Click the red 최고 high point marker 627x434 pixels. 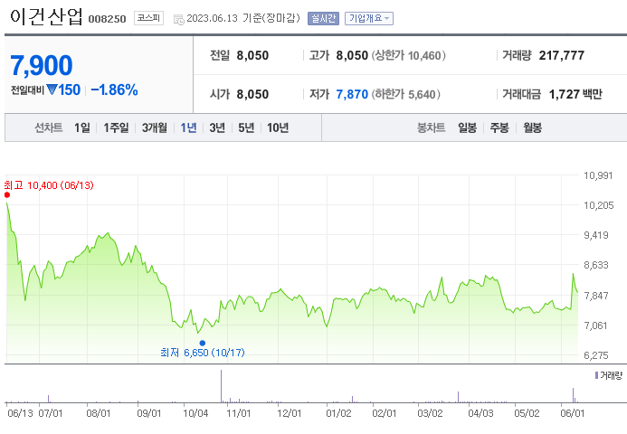click(7, 195)
